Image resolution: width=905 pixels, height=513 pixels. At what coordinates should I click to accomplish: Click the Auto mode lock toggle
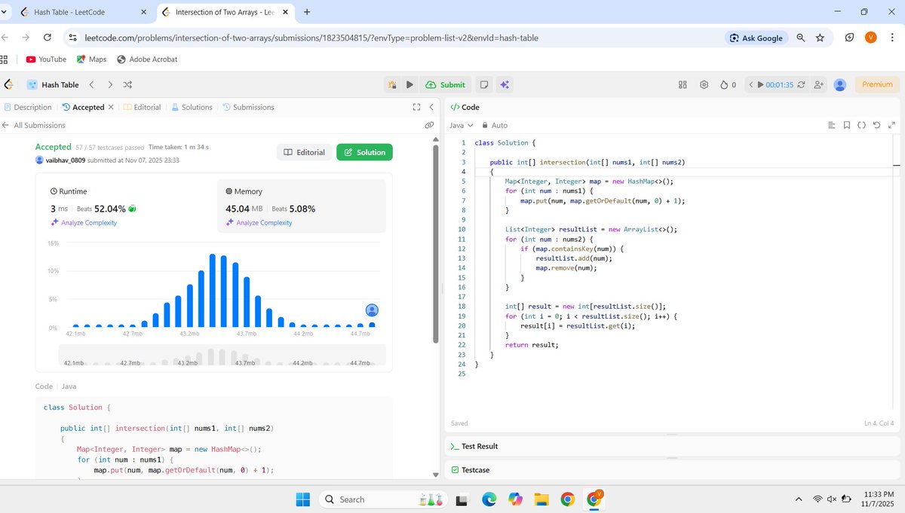pos(495,125)
